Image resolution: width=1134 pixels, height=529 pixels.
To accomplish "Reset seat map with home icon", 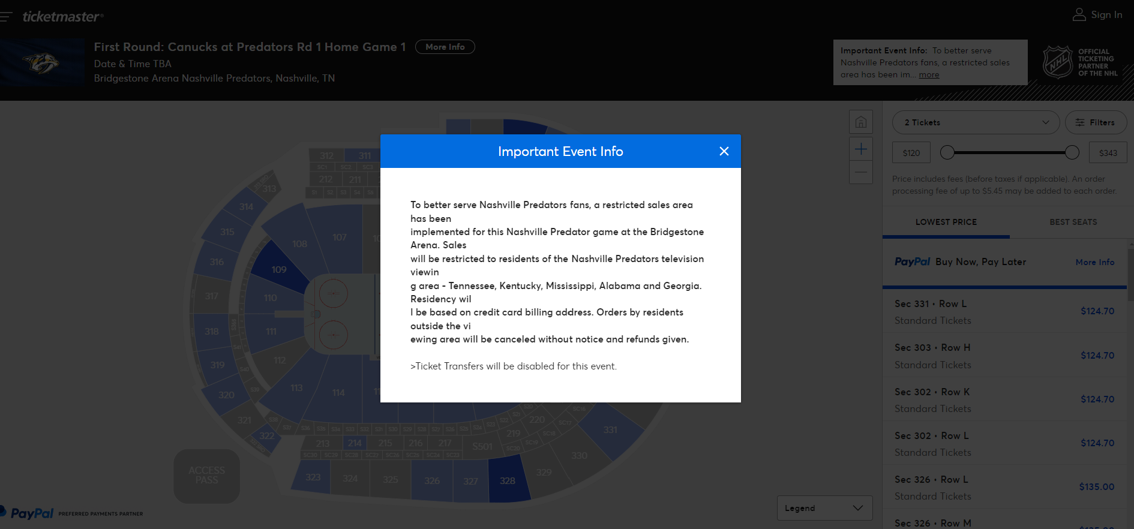I will pos(861,122).
